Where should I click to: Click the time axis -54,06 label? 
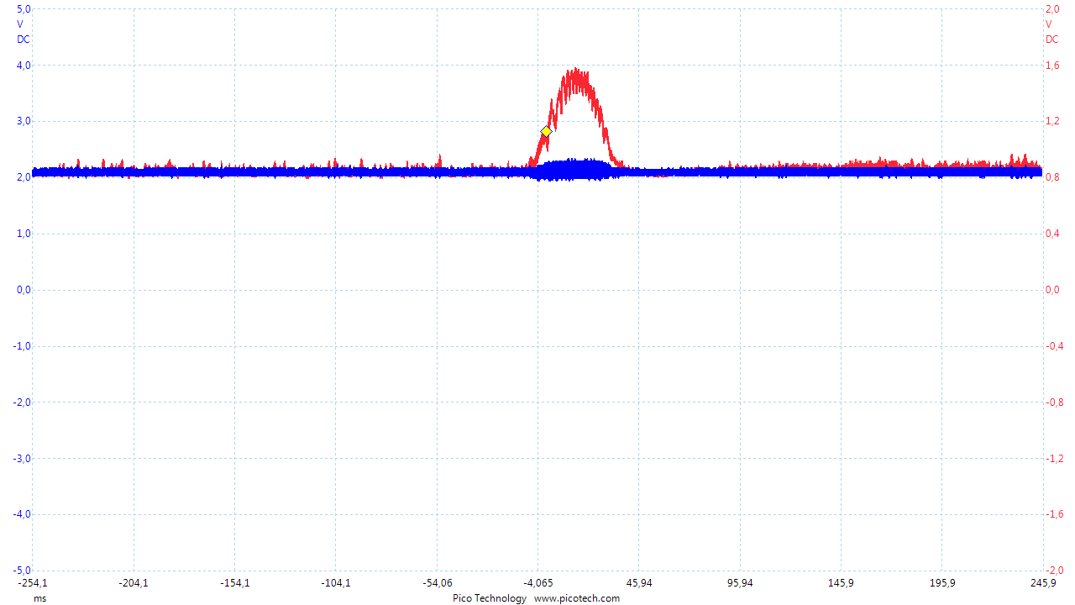tap(437, 582)
